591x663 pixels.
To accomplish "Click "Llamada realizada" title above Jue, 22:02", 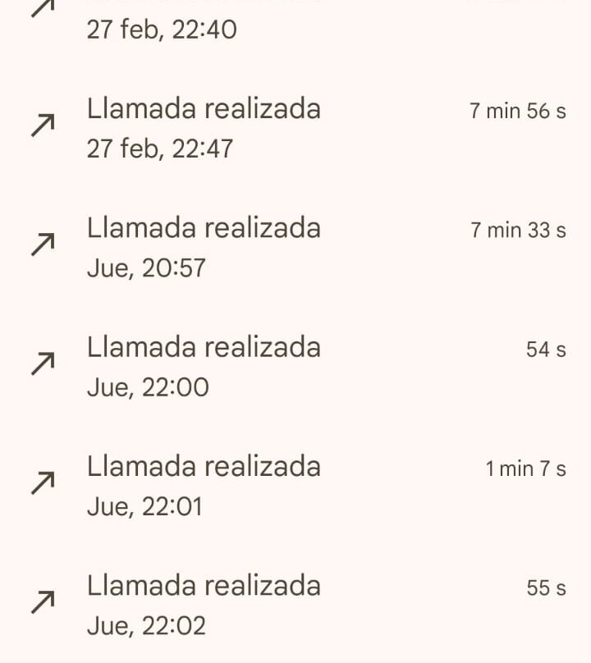I will [x=204, y=586].
